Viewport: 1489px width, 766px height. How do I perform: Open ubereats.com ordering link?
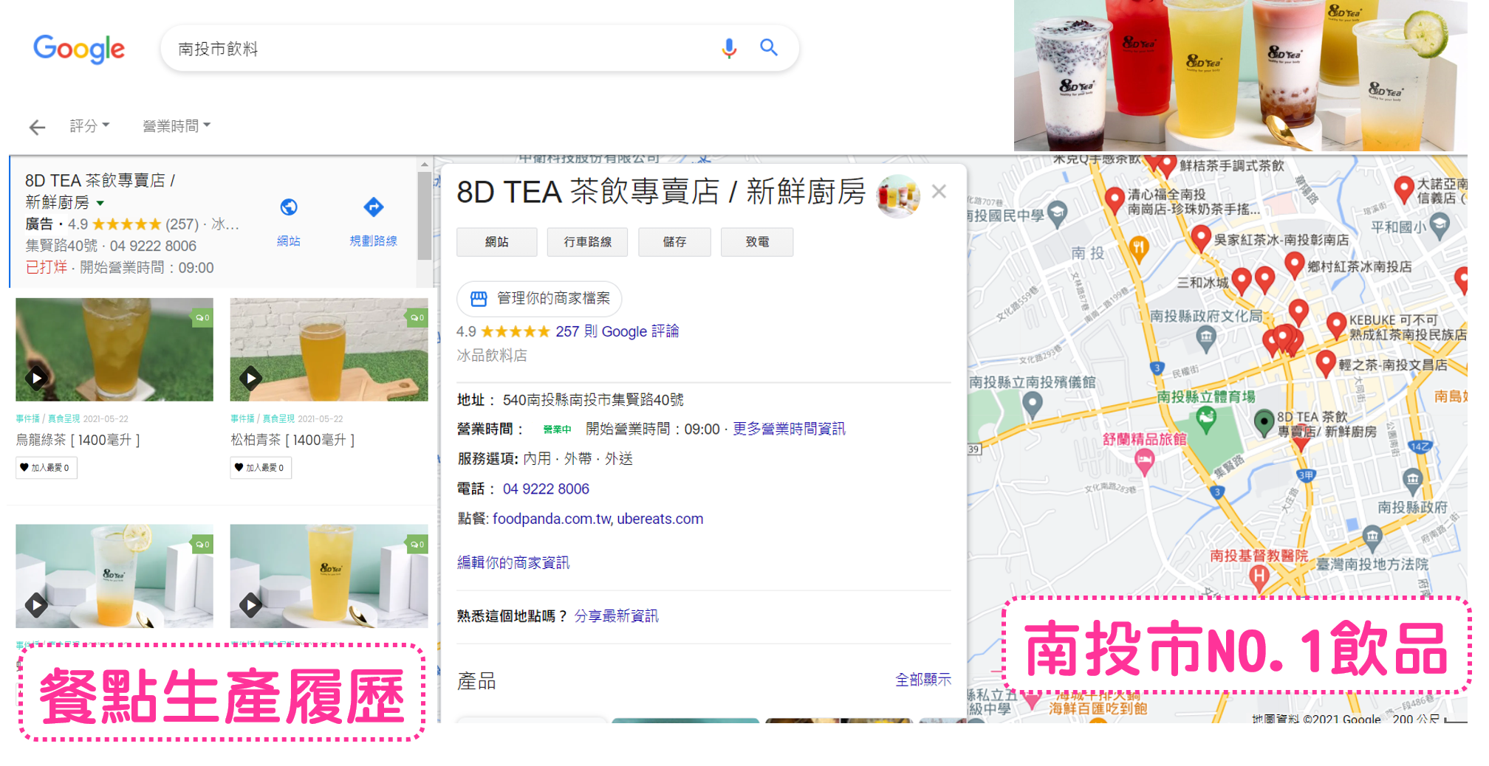[x=660, y=520]
